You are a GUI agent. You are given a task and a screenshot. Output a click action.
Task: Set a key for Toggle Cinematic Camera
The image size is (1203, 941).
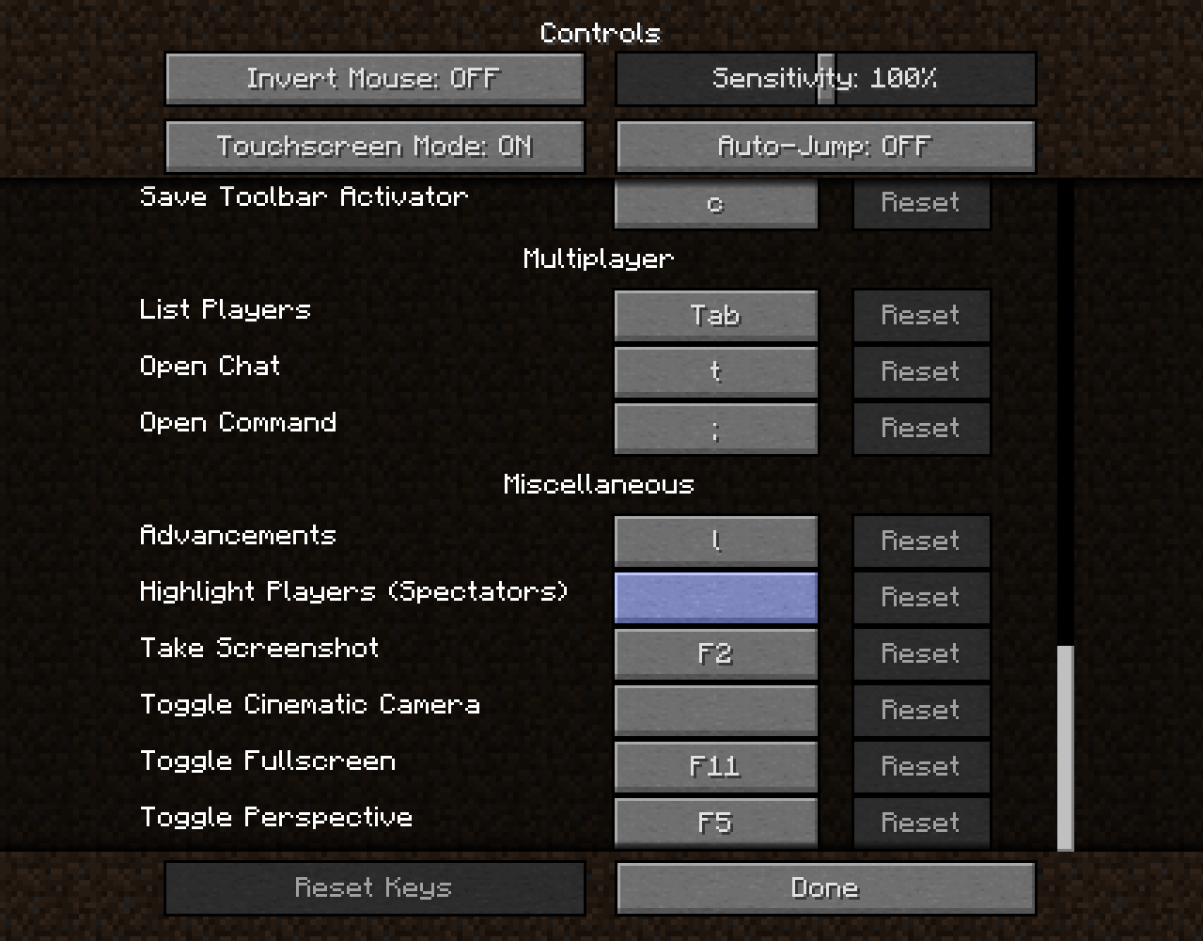point(716,710)
